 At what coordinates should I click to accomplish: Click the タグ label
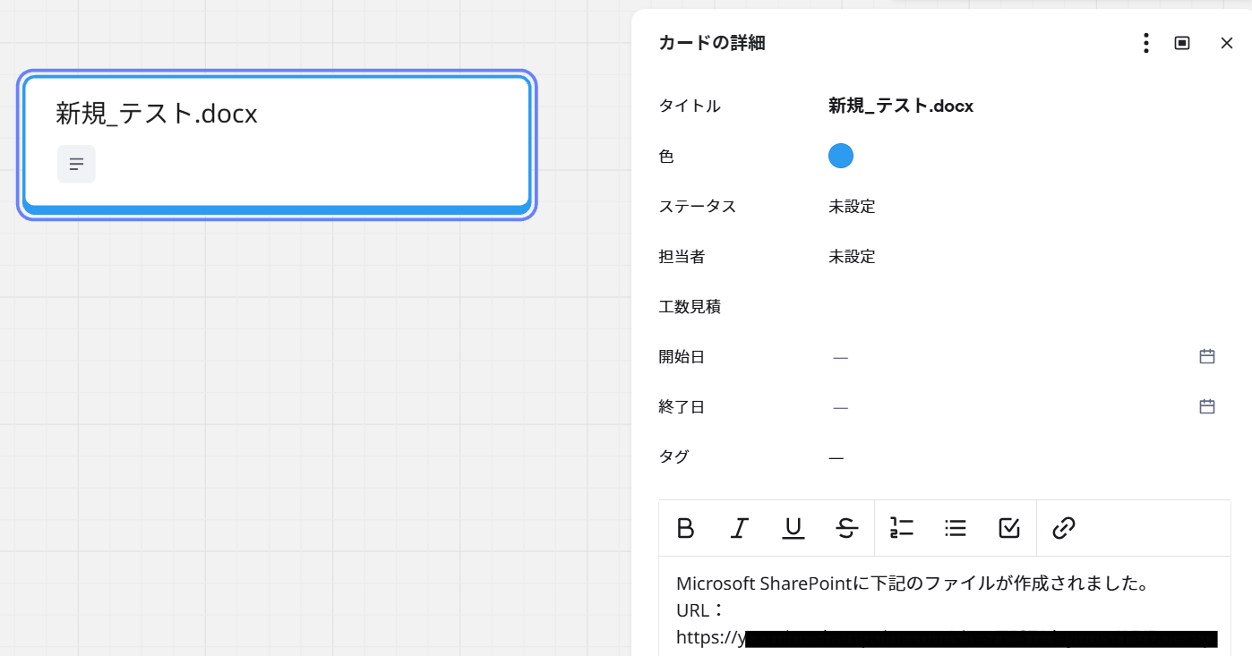(x=673, y=456)
